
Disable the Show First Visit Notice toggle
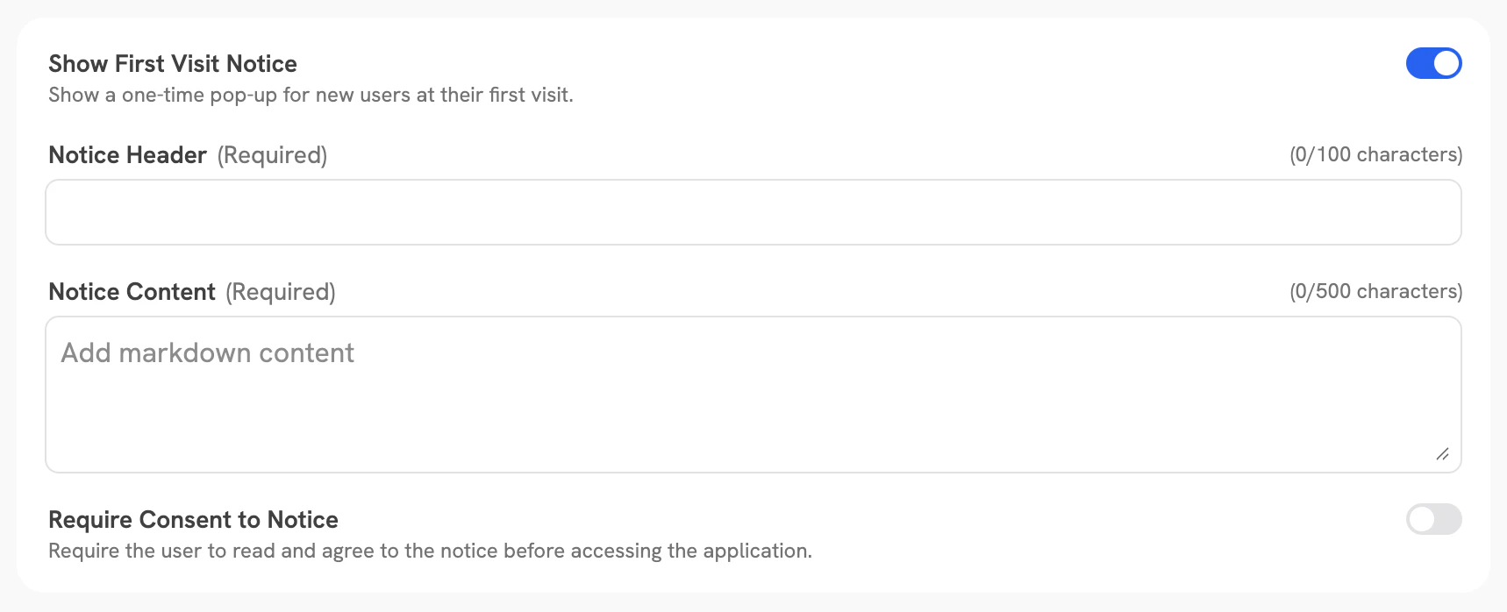point(1434,63)
